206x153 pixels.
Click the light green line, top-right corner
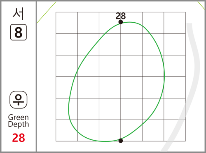[201, 5]
